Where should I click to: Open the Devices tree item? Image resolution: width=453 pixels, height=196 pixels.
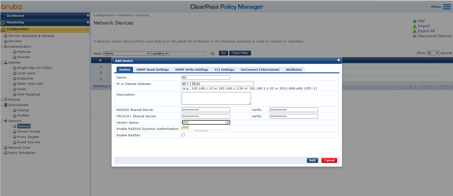(x=24, y=126)
